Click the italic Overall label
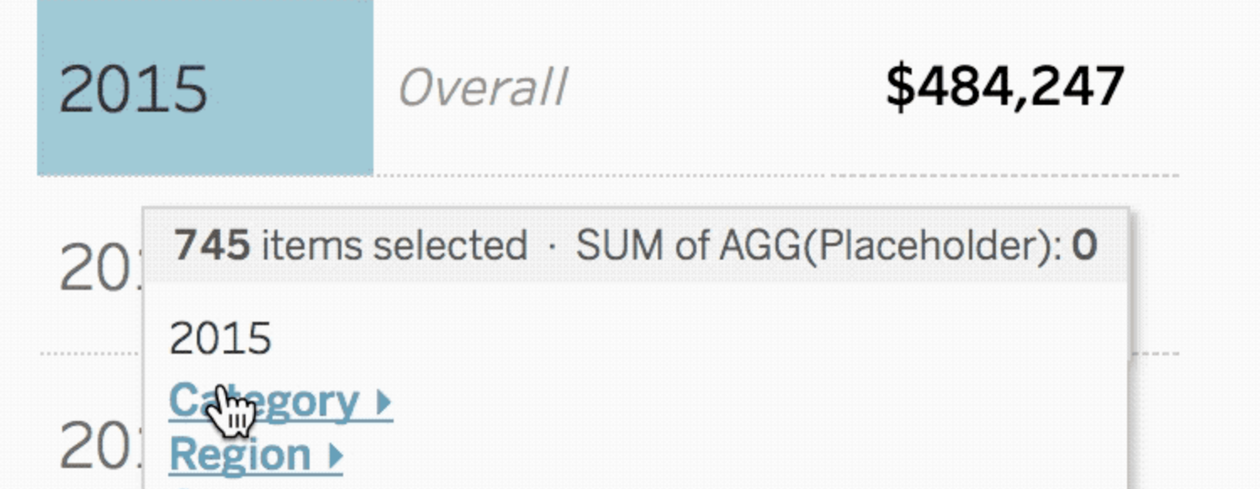1260x489 pixels. pos(482,87)
